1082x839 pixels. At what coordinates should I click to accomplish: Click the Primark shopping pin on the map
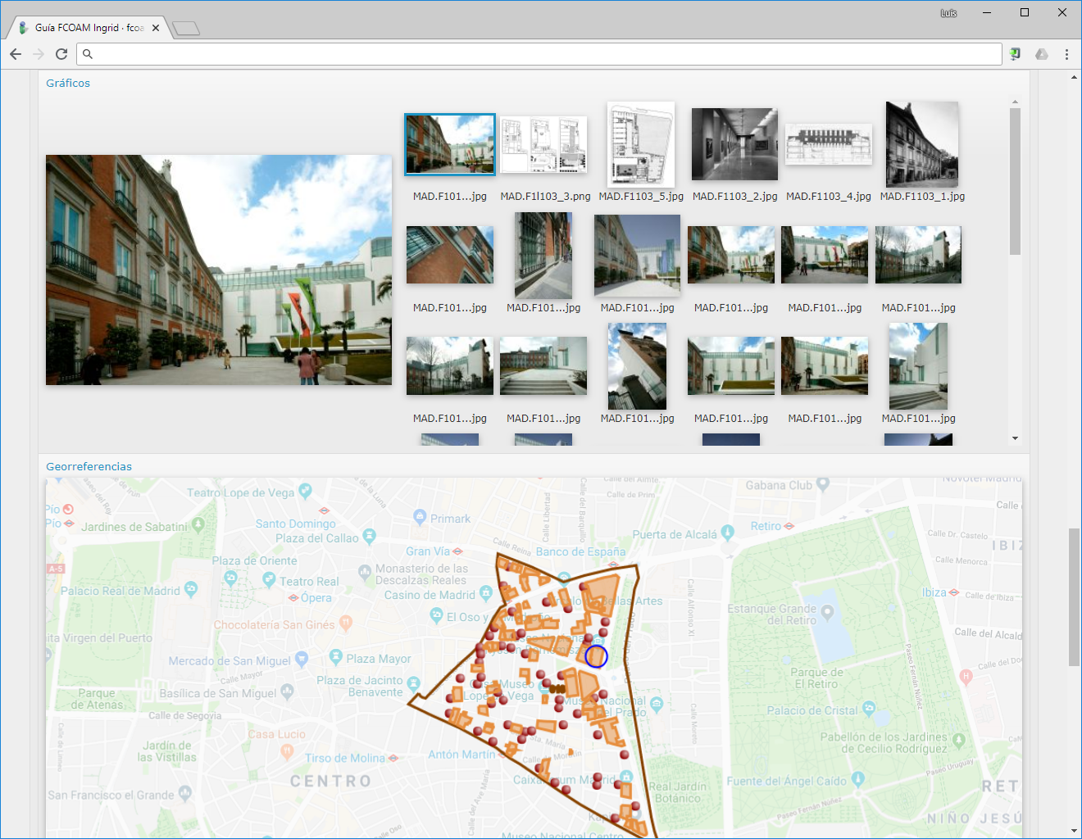(421, 517)
